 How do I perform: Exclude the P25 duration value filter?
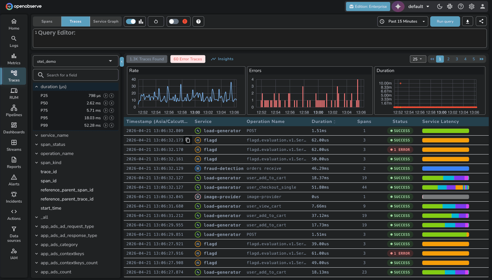click(x=112, y=96)
